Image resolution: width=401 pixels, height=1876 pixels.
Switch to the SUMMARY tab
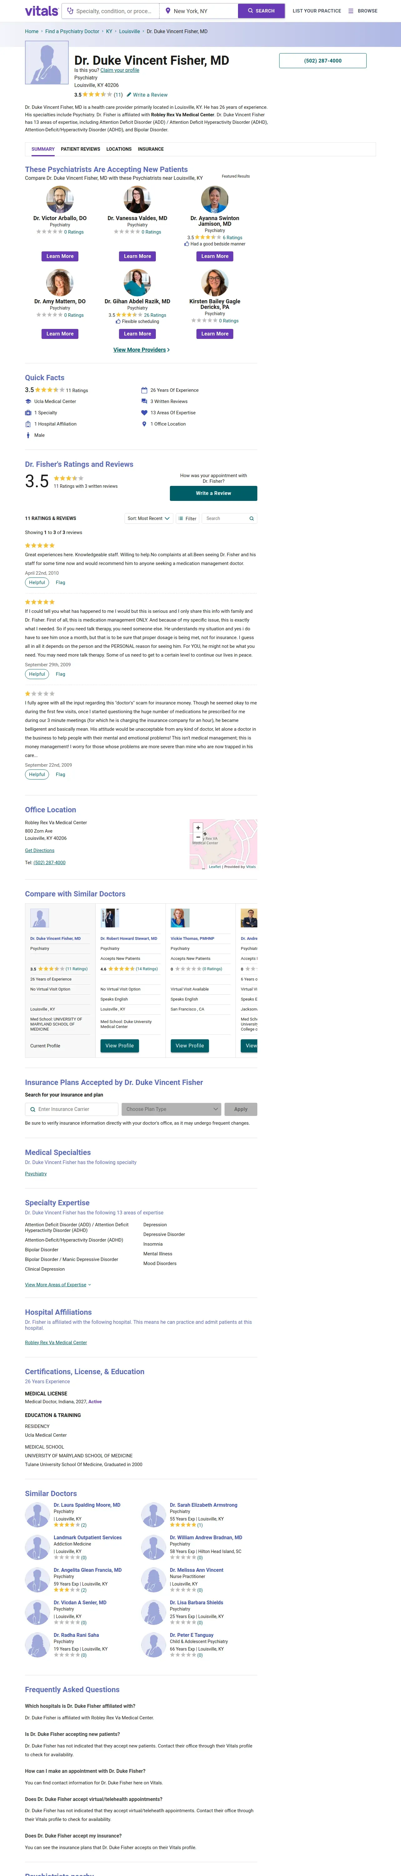43,149
